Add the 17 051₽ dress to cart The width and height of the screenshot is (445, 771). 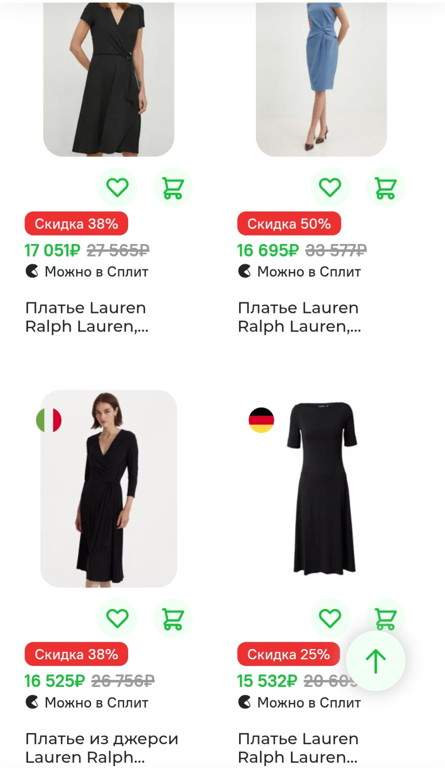click(173, 187)
